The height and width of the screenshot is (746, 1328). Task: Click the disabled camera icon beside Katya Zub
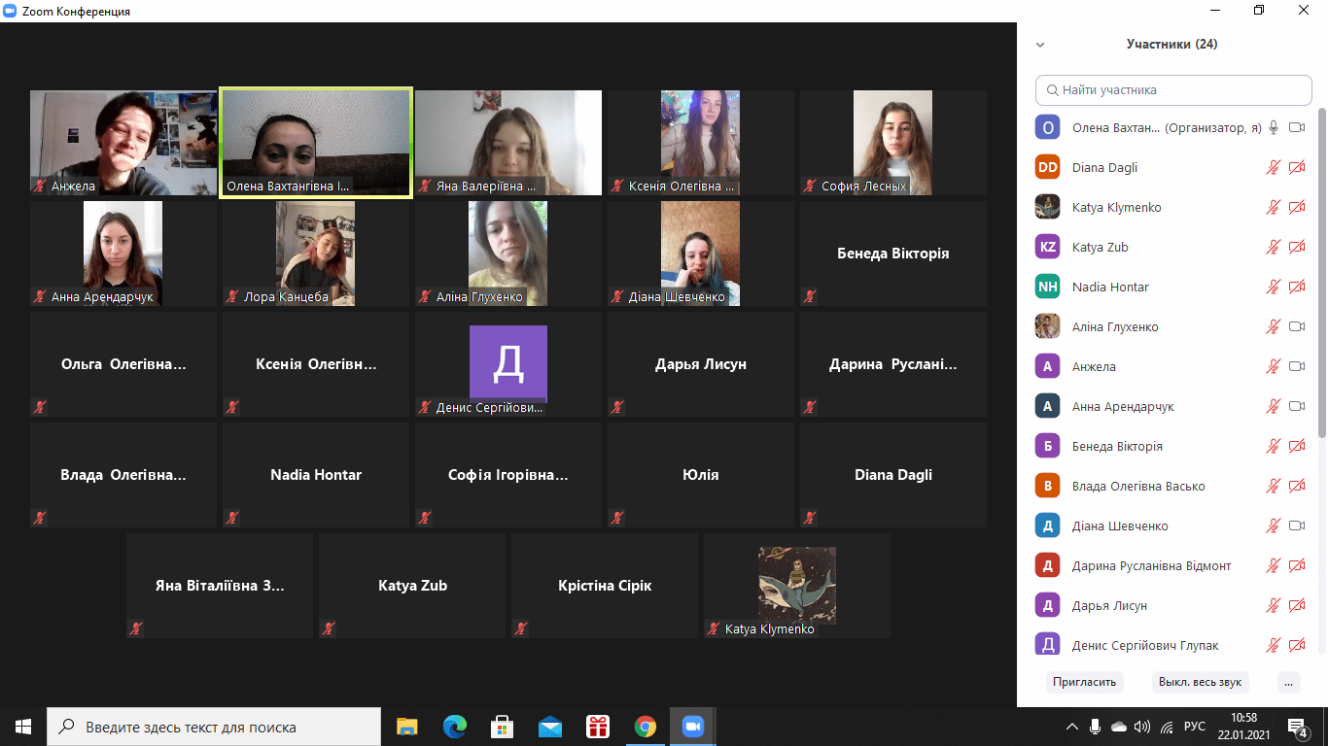[x=1297, y=247]
